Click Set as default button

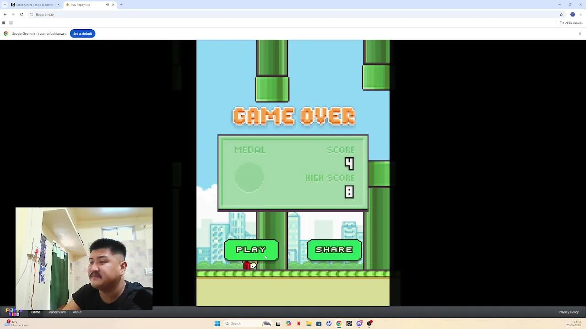tap(82, 33)
